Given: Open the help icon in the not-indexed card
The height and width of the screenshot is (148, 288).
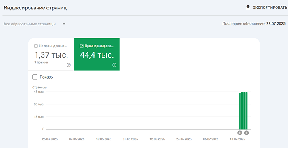Looking at the screenshot, I should (x=69, y=65).
